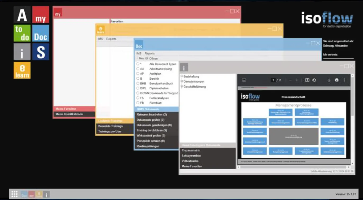Screen dimensions: 363x200
Task: Select the BHB Benutzerhandbuch radio button
Action: [138, 83]
